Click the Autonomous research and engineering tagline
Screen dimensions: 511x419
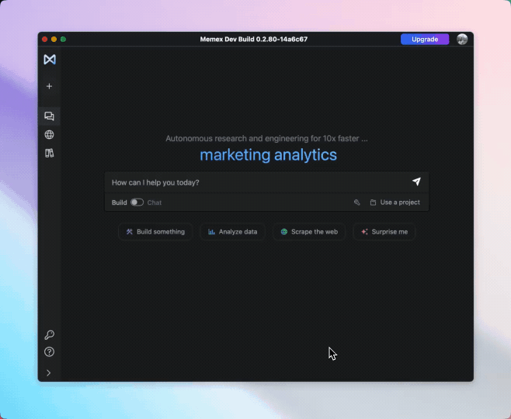[266, 139]
